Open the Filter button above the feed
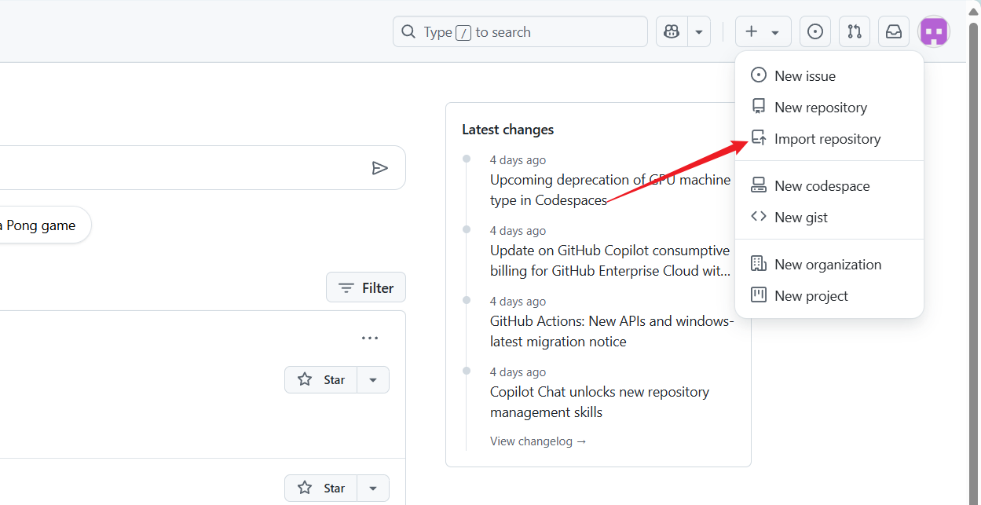The image size is (981, 505). [366, 288]
